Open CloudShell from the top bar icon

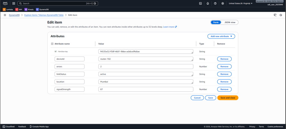tap(200, 3)
